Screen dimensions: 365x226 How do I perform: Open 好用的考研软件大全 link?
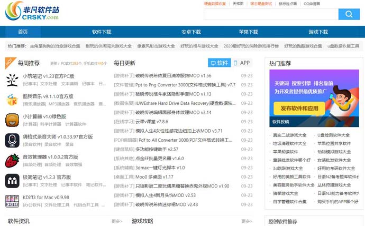336,168
